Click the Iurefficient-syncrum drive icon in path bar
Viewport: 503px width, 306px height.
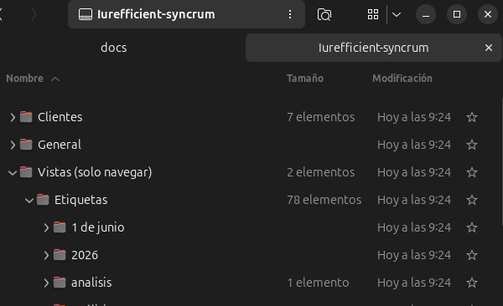point(86,14)
